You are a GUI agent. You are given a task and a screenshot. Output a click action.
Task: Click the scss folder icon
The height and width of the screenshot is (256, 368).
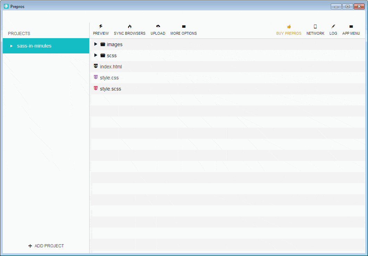(x=102, y=55)
